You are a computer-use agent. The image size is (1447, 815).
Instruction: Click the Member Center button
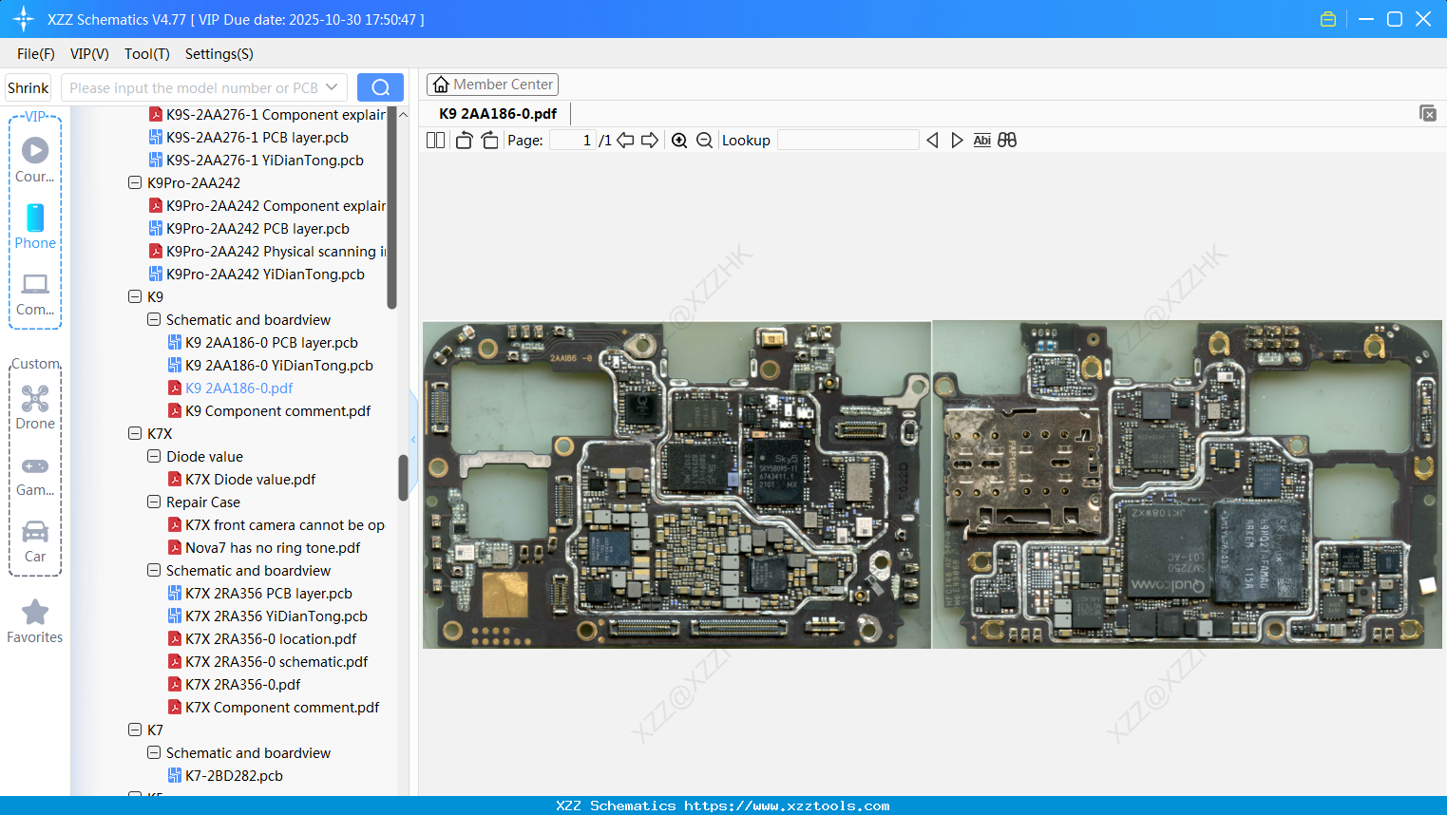(492, 84)
